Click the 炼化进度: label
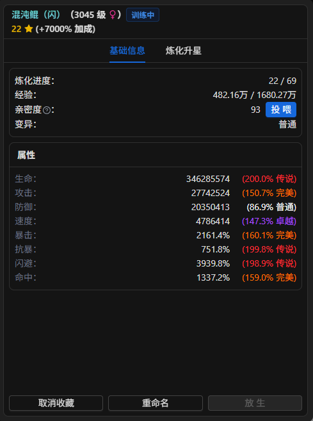This screenshot has width=313, height=421. coord(35,81)
